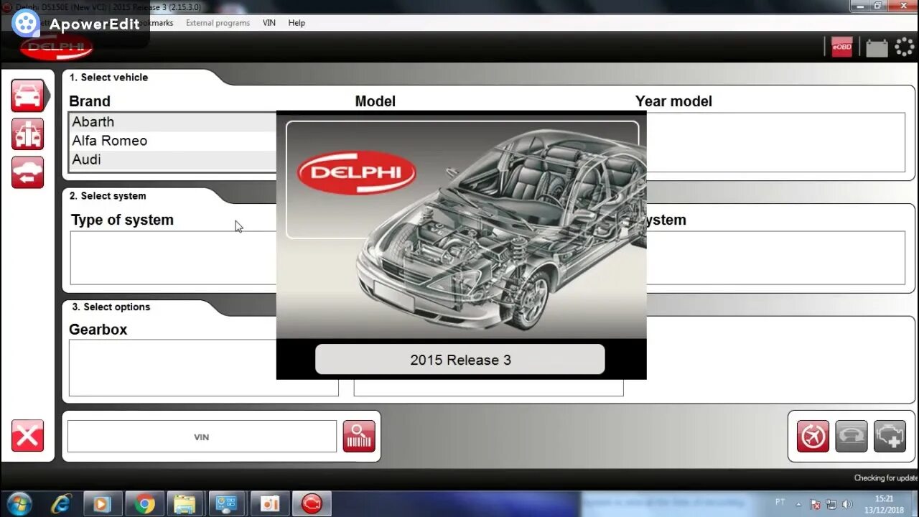Click the ApowerEdit watermark logo icon

pyautogui.click(x=26, y=24)
